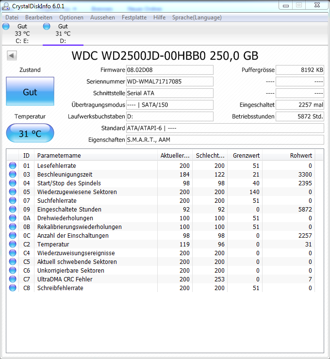This screenshot has width=330, height=359.
Task: Open the Hilfe menu
Action: click(159, 17)
